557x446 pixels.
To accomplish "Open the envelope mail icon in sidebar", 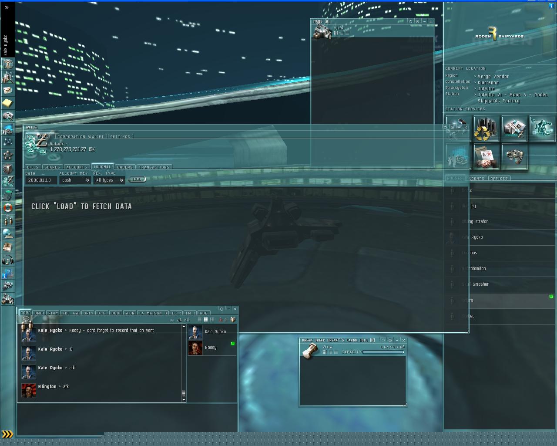I will tap(7, 90).
